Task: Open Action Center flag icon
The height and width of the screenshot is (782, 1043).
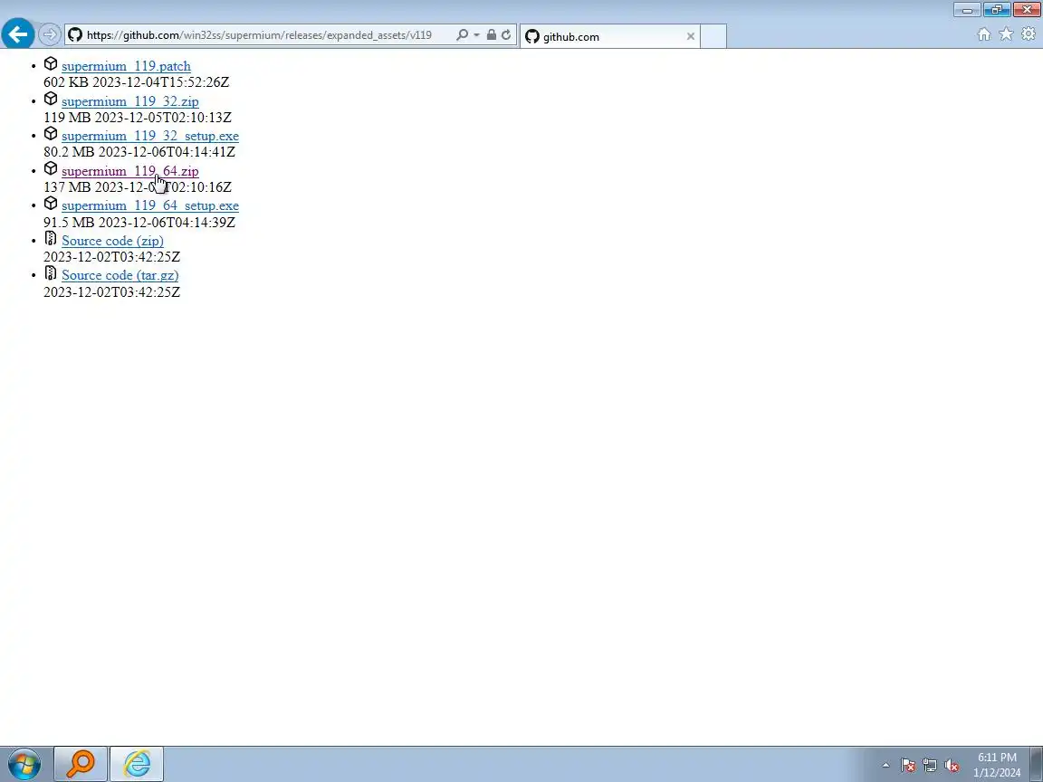Action: (908, 766)
